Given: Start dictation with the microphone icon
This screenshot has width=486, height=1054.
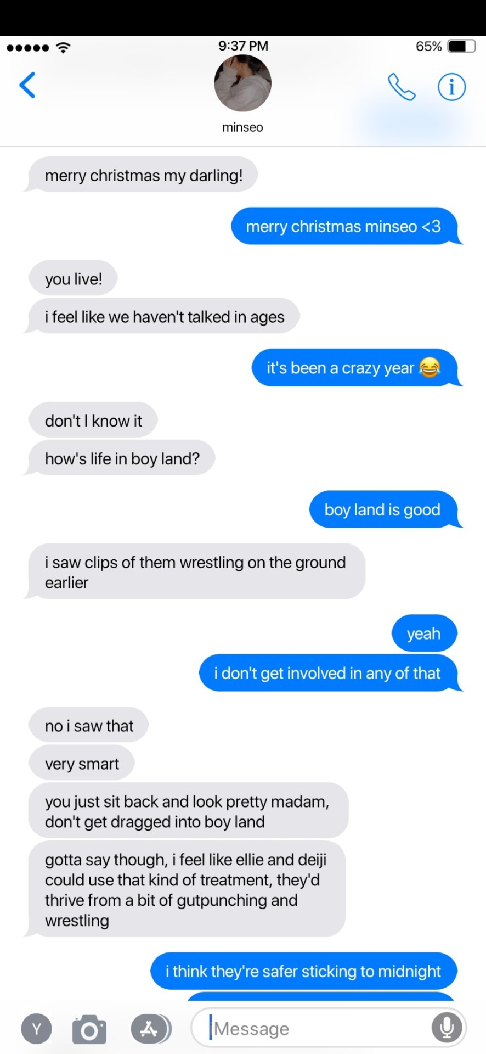Looking at the screenshot, I should click(447, 1028).
